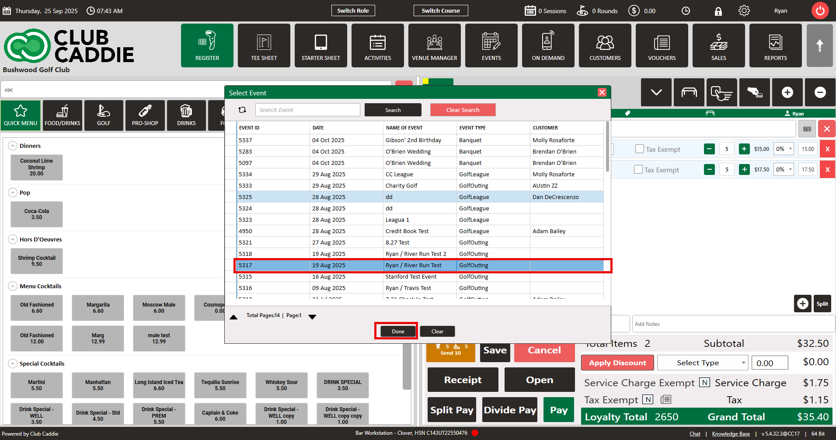The width and height of the screenshot is (836, 440).
Task: Click the red power button
Action: (x=820, y=11)
